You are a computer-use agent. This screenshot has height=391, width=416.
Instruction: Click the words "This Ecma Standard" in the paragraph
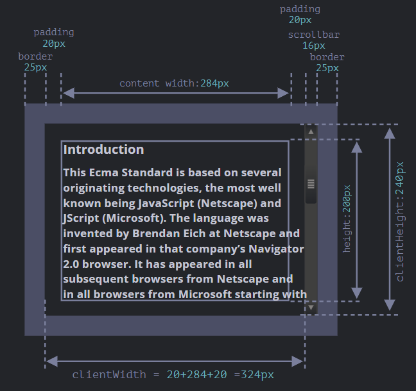pyautogui.click(x=117, y=173)
